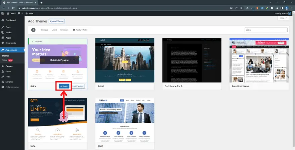
Task: Open the Plugins menu in sidebar
Action: click(x=12, y=66)
